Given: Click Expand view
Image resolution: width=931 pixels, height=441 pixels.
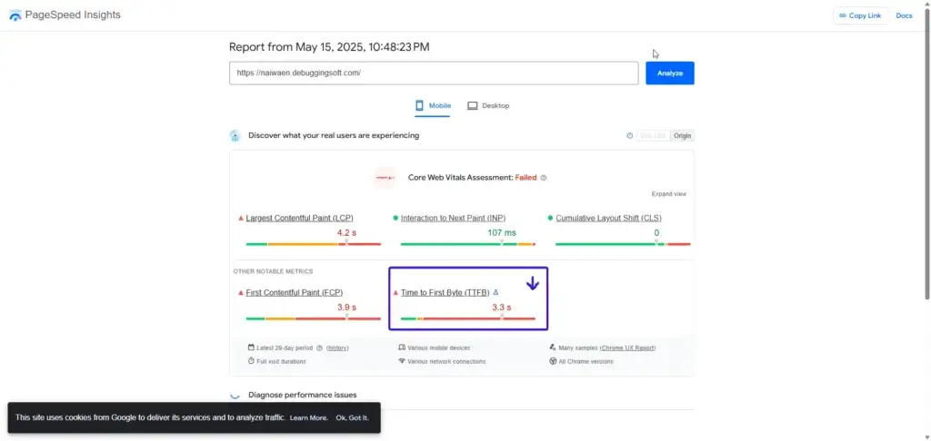Looking at the screenshot, I should coord(668,194).
